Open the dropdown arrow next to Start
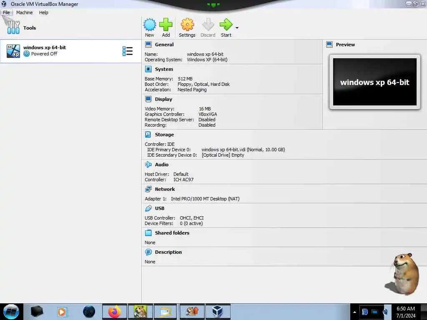The width and height of the screenshot is (427, 320). 237,28
